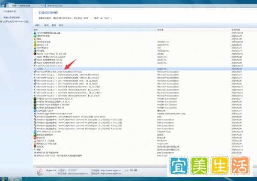Open the view installed updates link
This screenshot has width=257, height=181.
[12, 18]
